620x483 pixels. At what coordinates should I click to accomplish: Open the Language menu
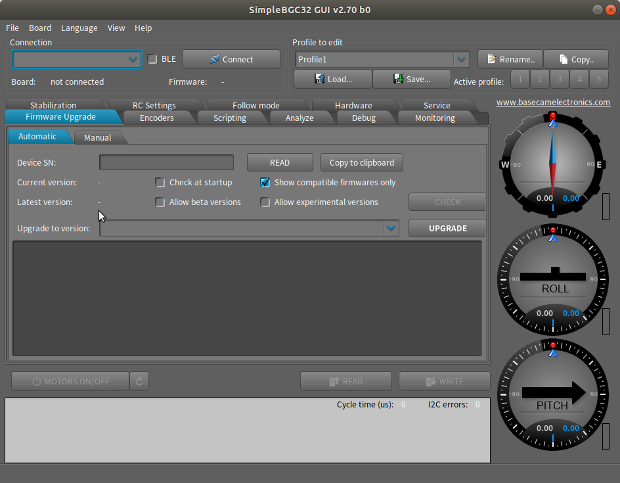pos(79,28)
